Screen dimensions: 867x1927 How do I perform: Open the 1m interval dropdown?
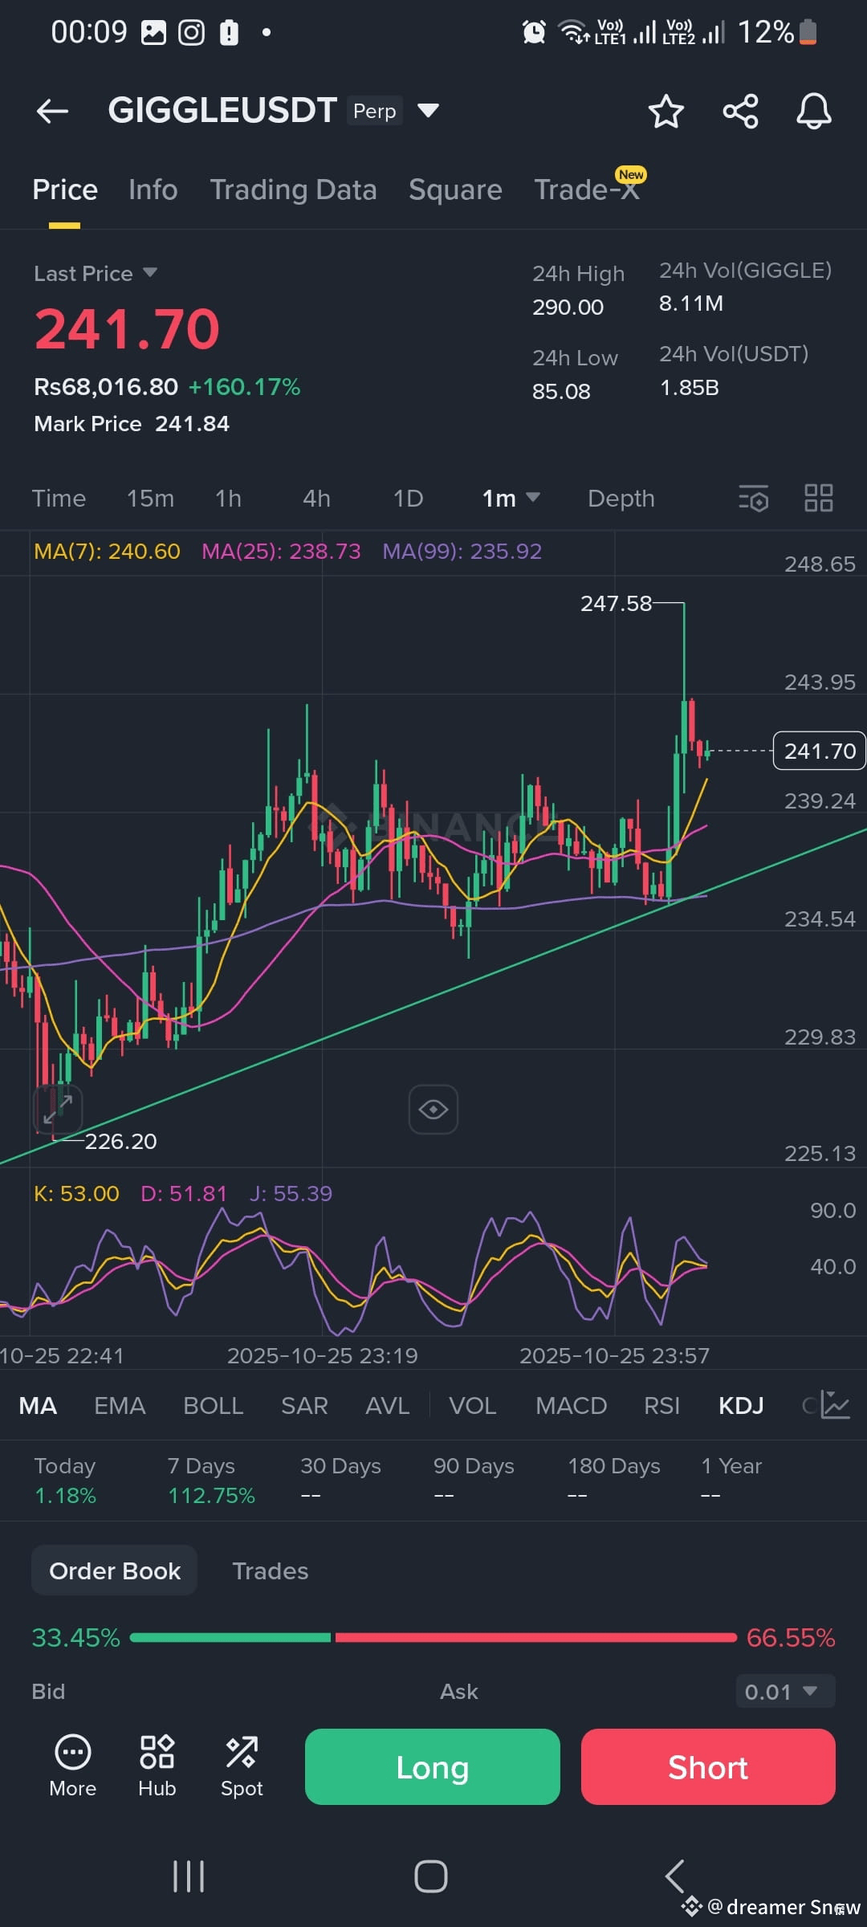pyautogui.click(x=511, y=499)
